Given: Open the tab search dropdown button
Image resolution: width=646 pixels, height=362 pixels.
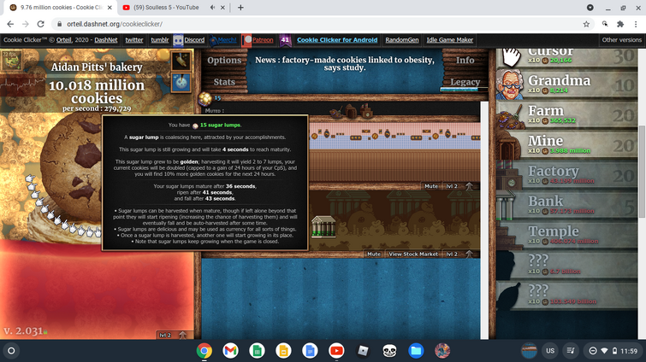Looking at the screenshot, I should coord(590,8).
